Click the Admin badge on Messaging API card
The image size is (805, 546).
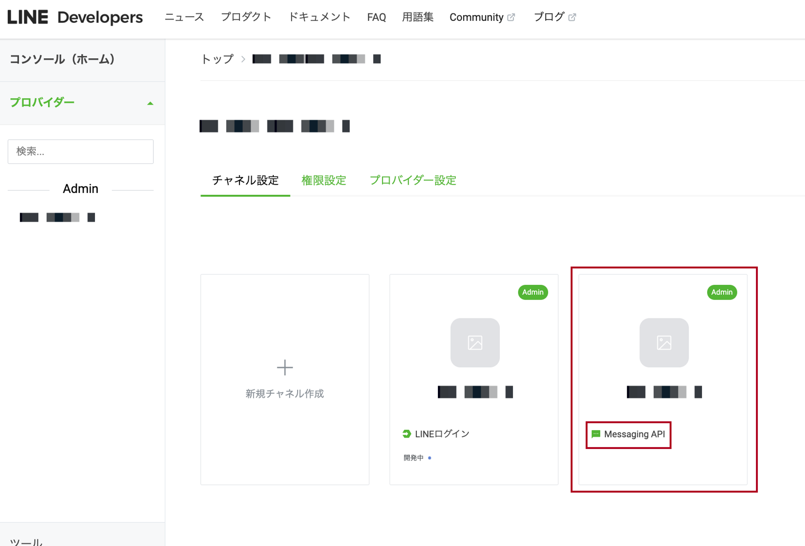tap(722, 292)
